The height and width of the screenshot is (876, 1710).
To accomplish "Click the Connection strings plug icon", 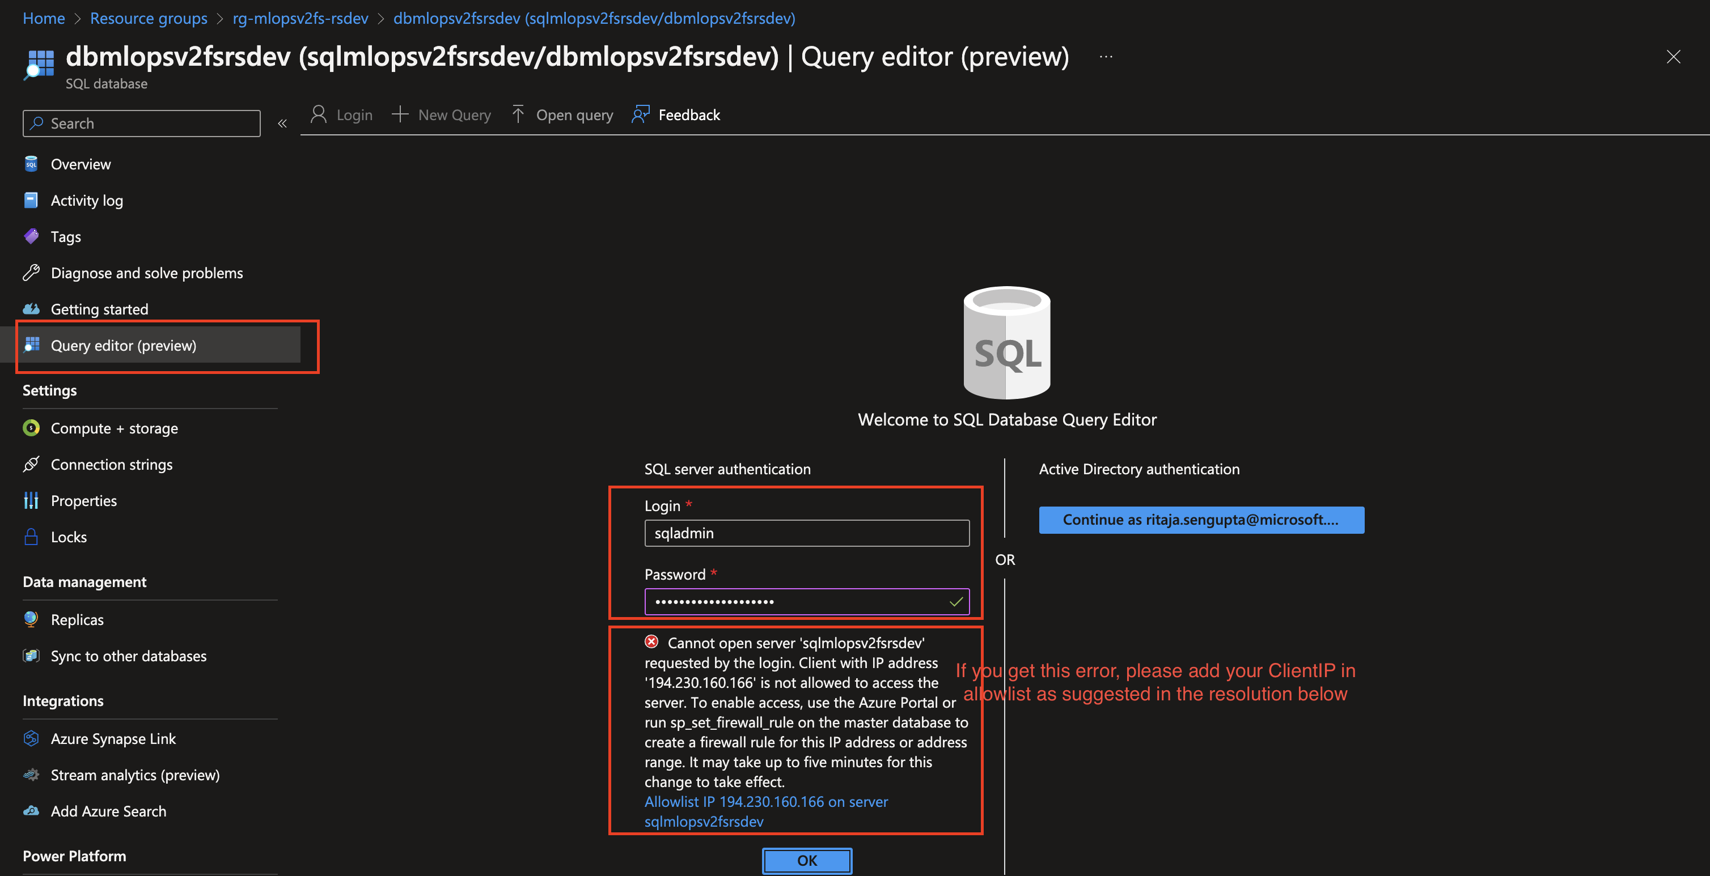I will coord(31,464).
